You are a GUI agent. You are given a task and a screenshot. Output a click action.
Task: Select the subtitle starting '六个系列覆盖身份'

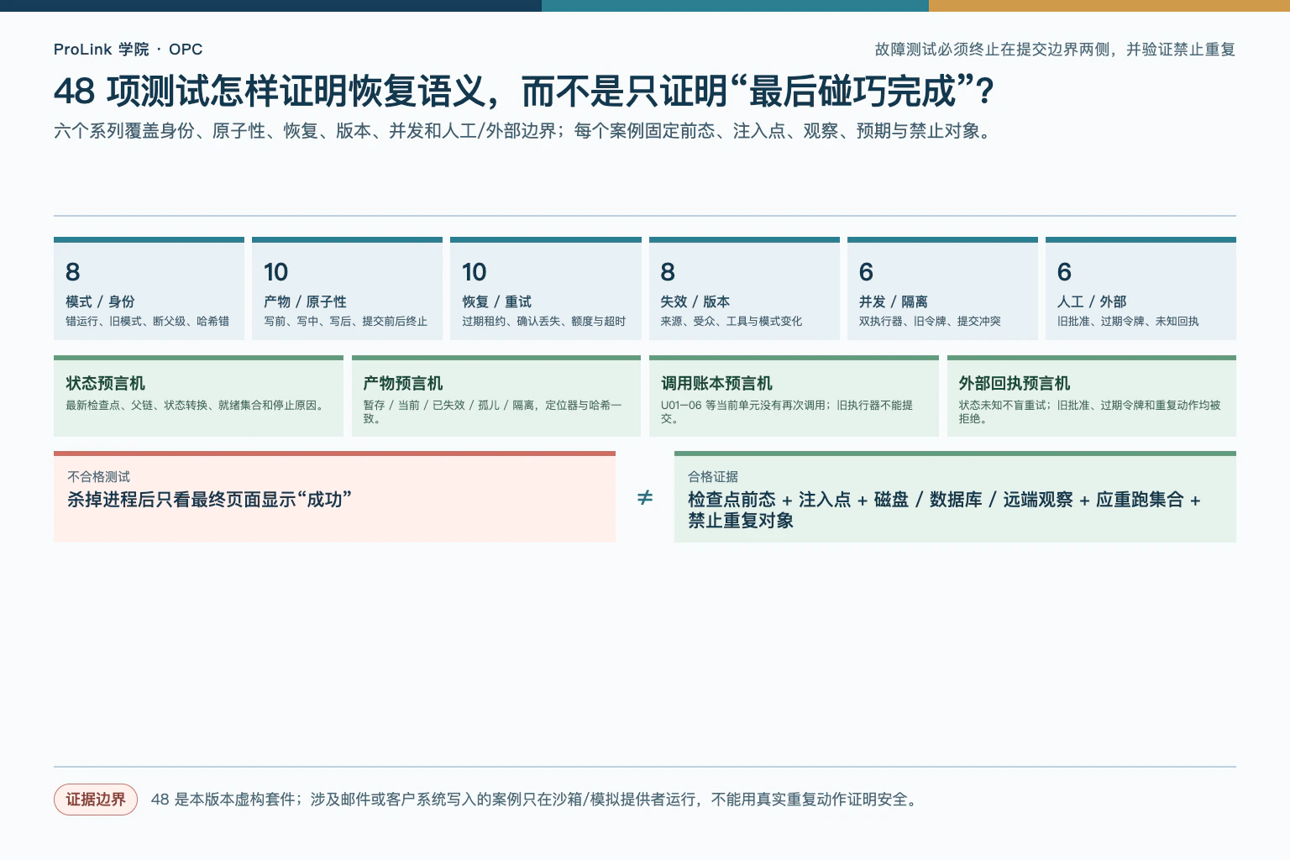pyautogui.click(x=524, y=131)
